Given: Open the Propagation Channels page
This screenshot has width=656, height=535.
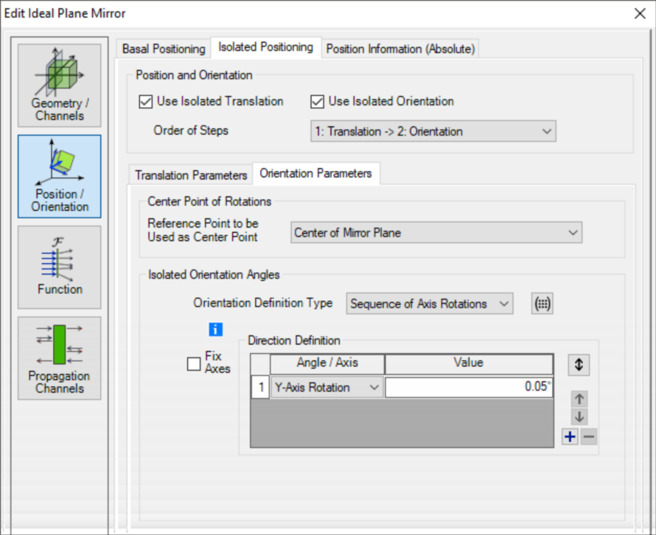Looking at the screenshot, I should pos(60,358).
